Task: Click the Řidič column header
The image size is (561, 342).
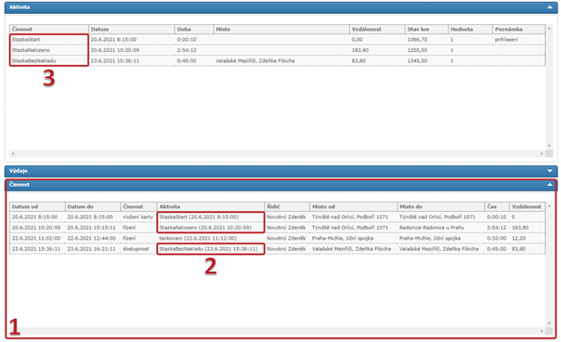Action: 287,206
